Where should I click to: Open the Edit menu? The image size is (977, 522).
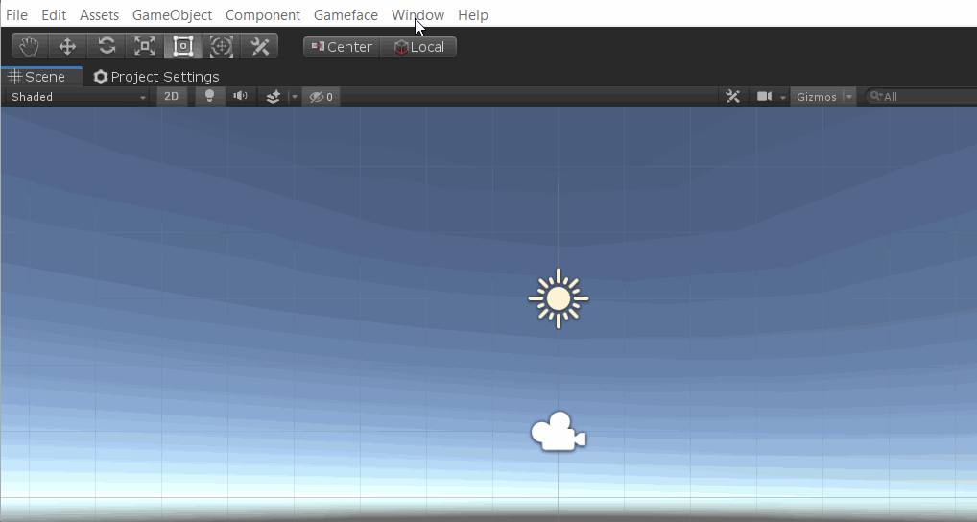(54, 15)
